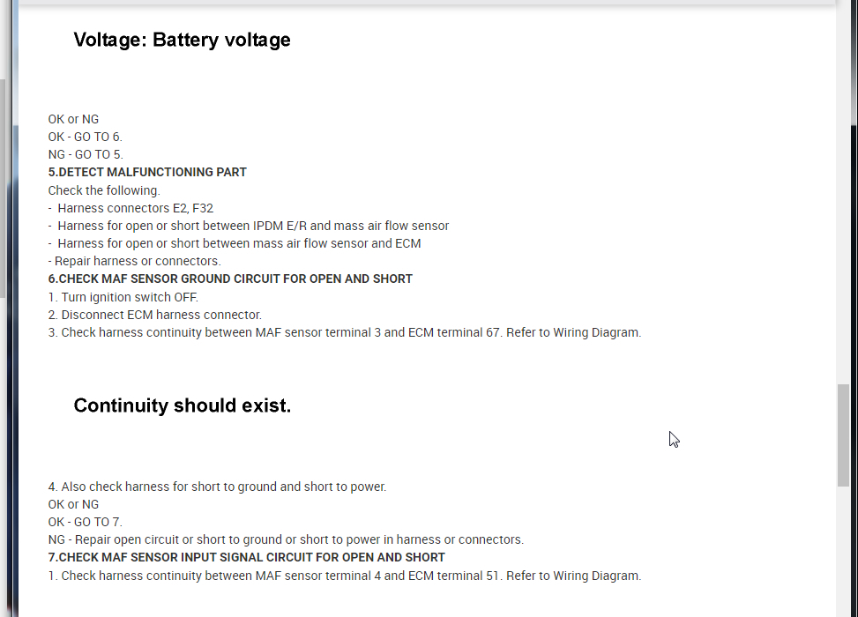Click the 'OK - GO TO 6.' line
This screenshot has width=858, height=617.
pos(86,137)
